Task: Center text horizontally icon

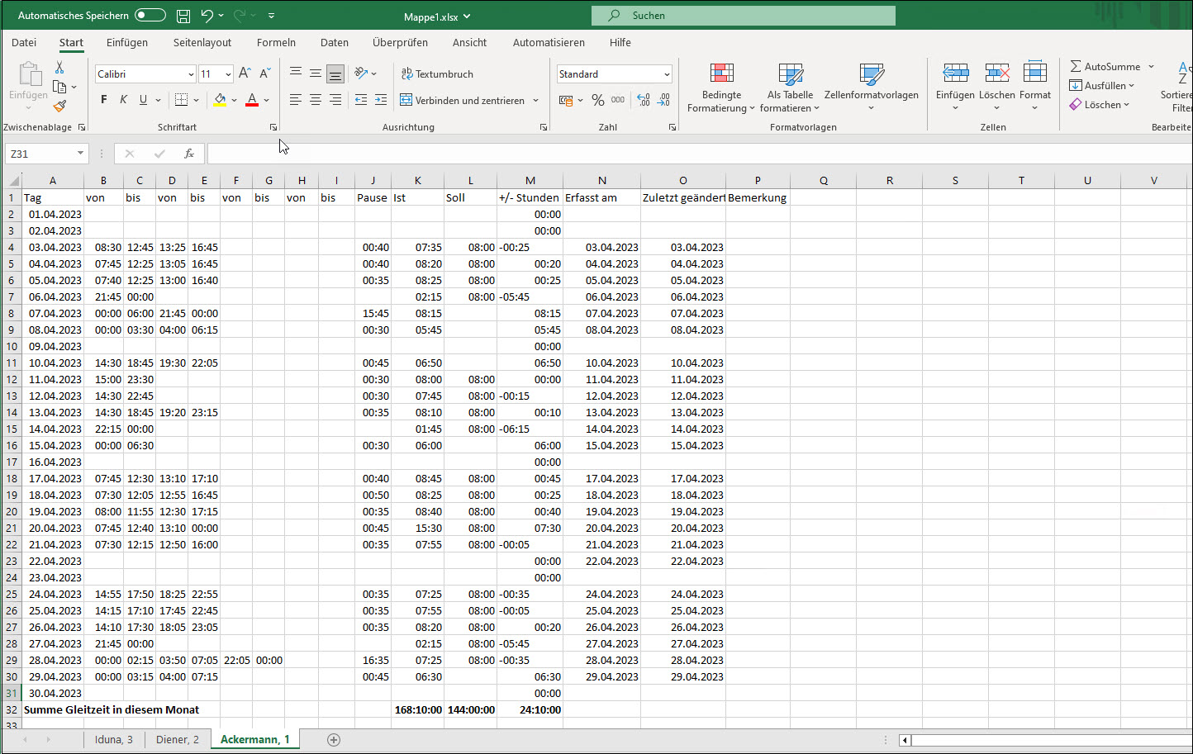Action: (316, 100)
